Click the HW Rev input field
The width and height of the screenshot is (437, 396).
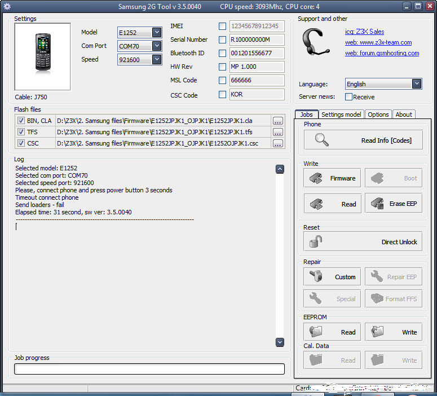point(257,67)
